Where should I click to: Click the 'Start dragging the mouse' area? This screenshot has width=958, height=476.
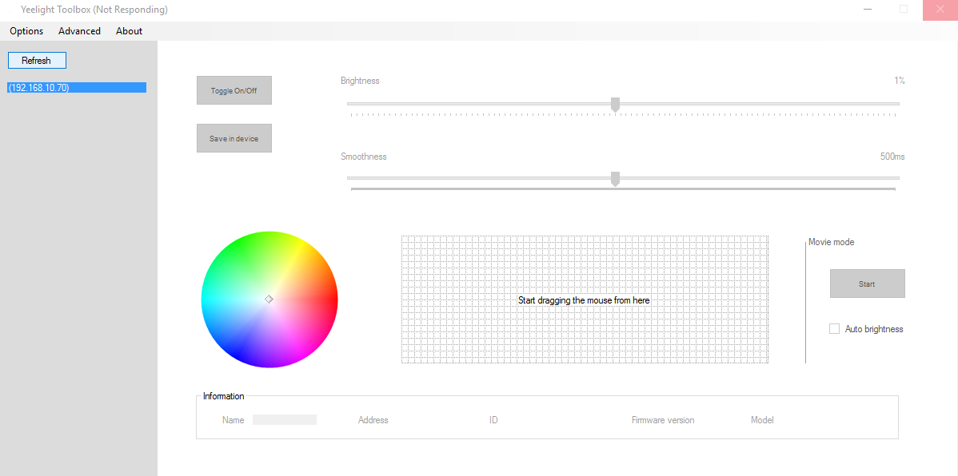tap(584, 300)
